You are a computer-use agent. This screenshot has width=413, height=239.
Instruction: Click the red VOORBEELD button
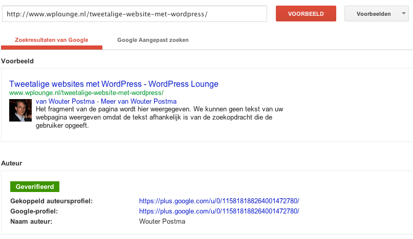[306, 14]
